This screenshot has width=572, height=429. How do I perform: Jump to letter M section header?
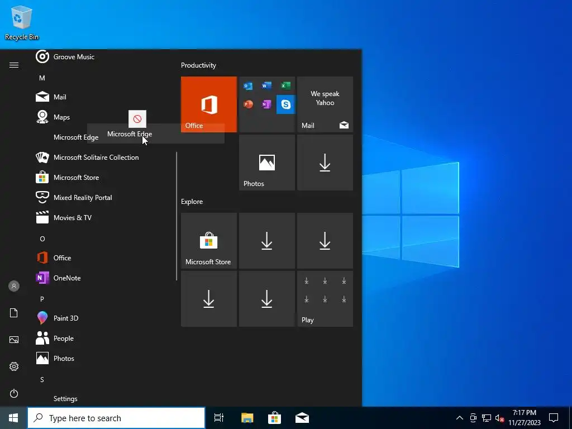pos(42,78)
